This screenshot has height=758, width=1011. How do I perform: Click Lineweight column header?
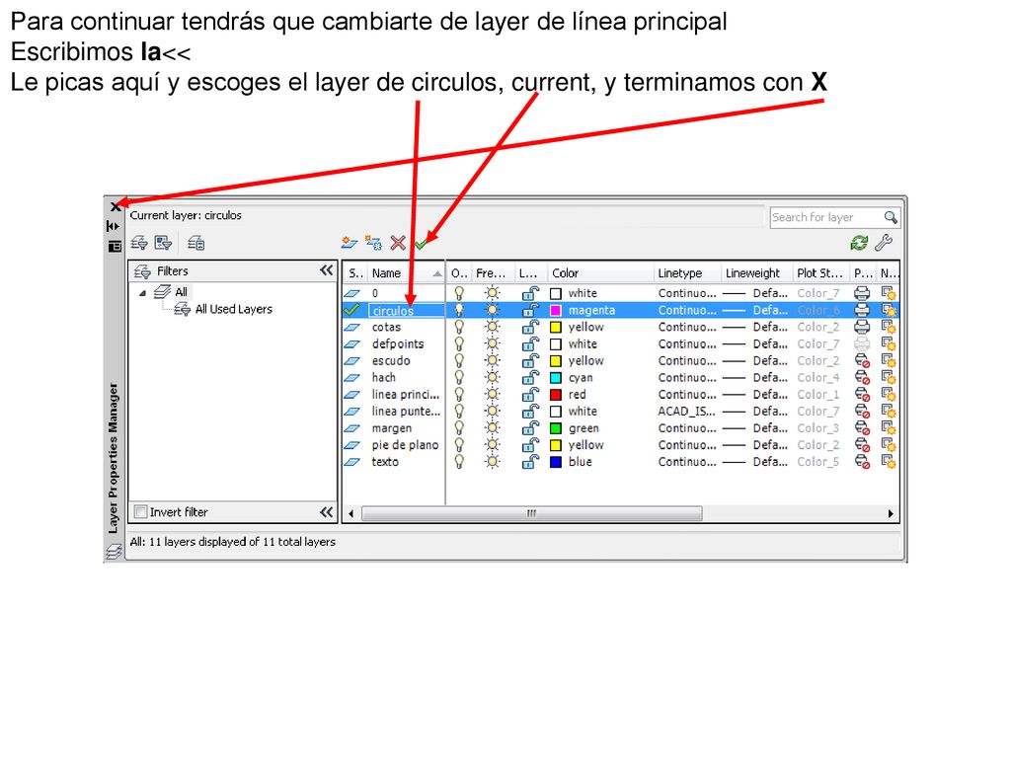pyautogui.click(x=755, y=273)
